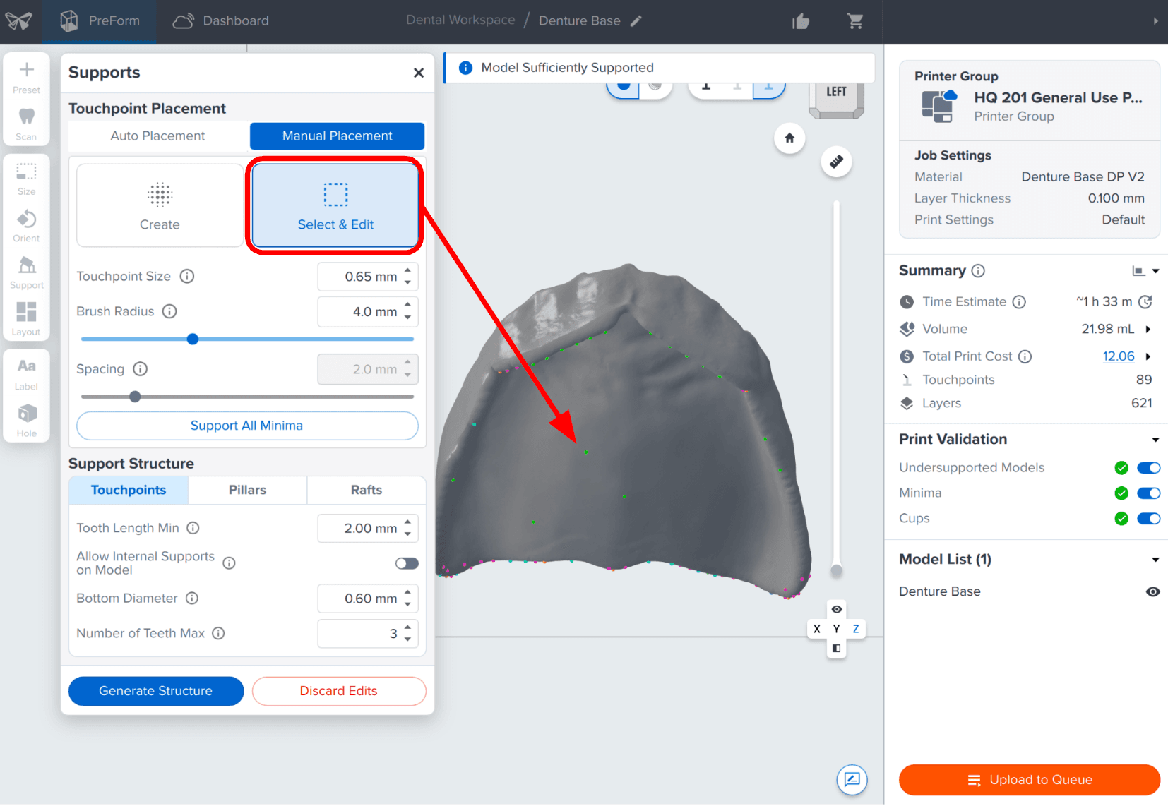The height and width of the screenshot is (806, 1168).
Task: Hide the Denture Base model with eye icon
Action: [1152, 591]
